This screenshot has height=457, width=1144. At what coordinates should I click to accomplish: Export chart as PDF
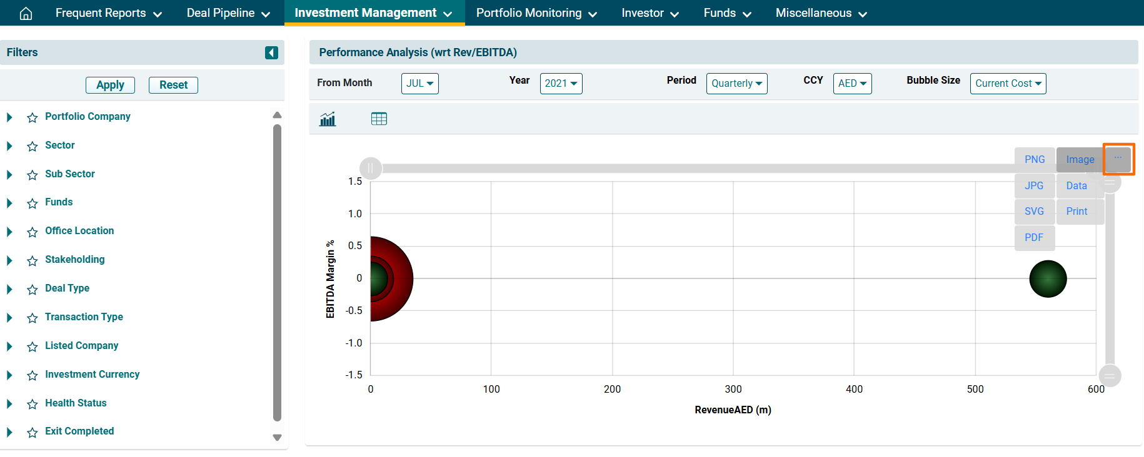click(x=1034, y=237)
